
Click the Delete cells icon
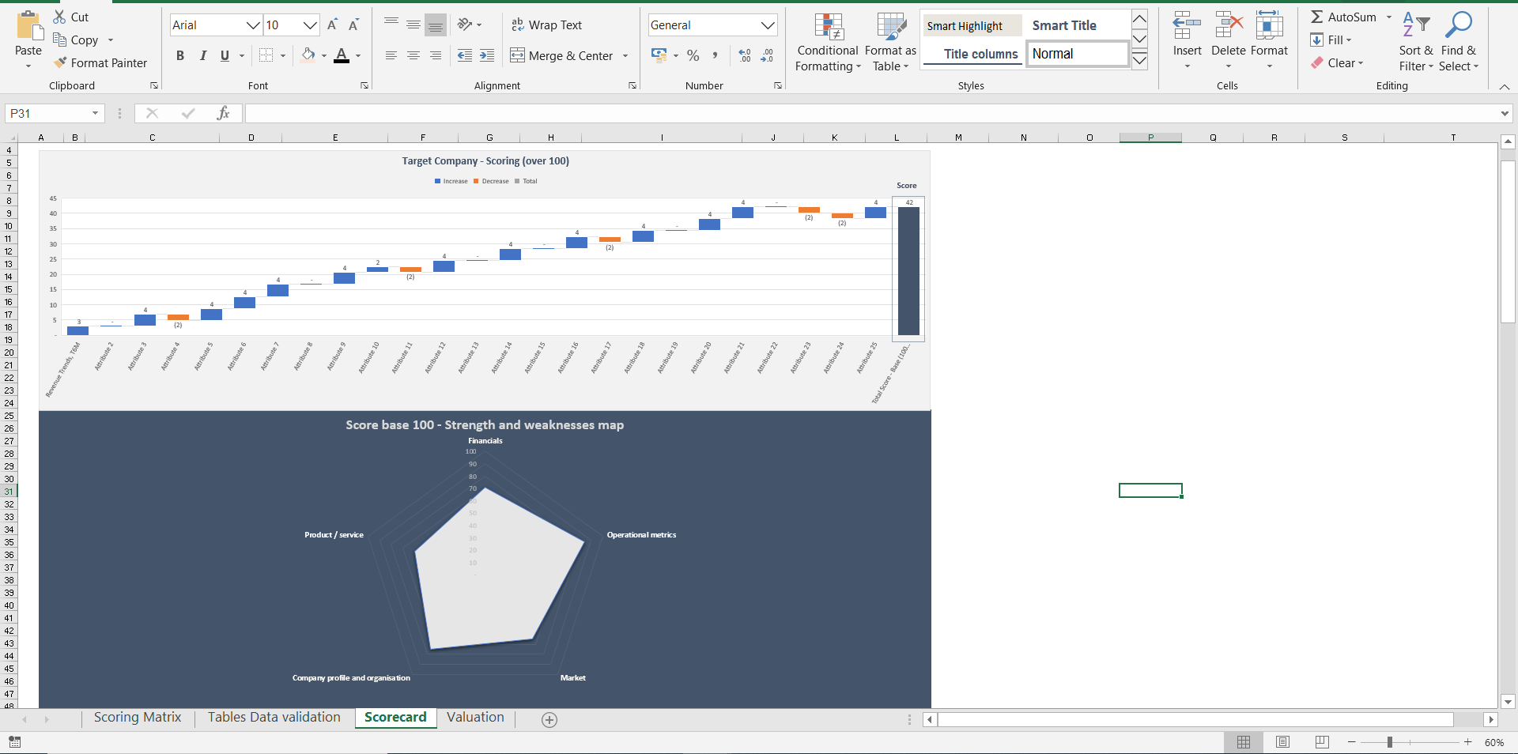(1228, 26)
